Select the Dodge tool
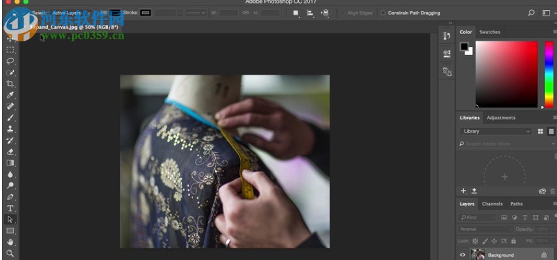Viewport: 557px width, 260px height. pos(10,185)
